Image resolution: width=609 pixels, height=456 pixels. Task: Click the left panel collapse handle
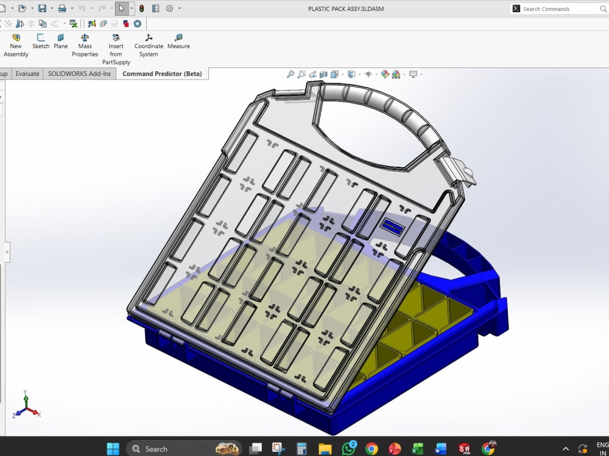7,252
